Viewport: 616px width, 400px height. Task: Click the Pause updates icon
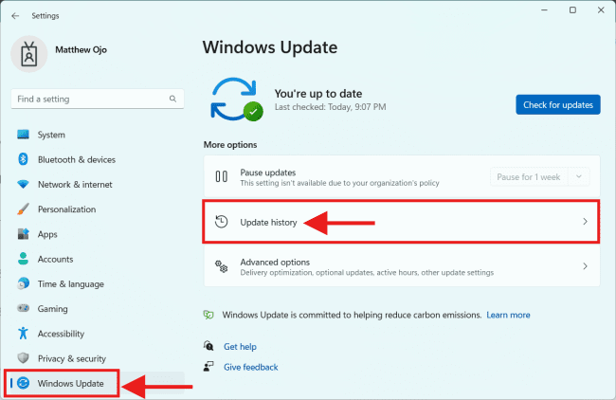(221, 176)
